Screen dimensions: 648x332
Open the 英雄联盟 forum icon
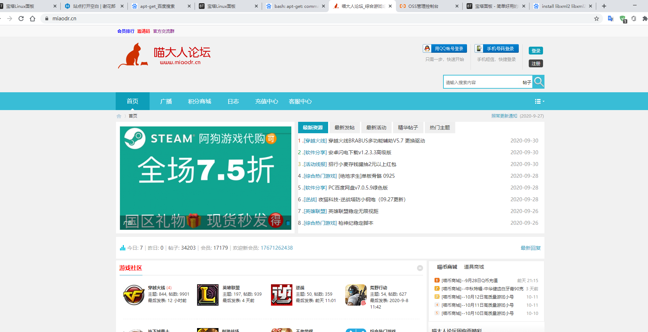click(x=208, y=295)
